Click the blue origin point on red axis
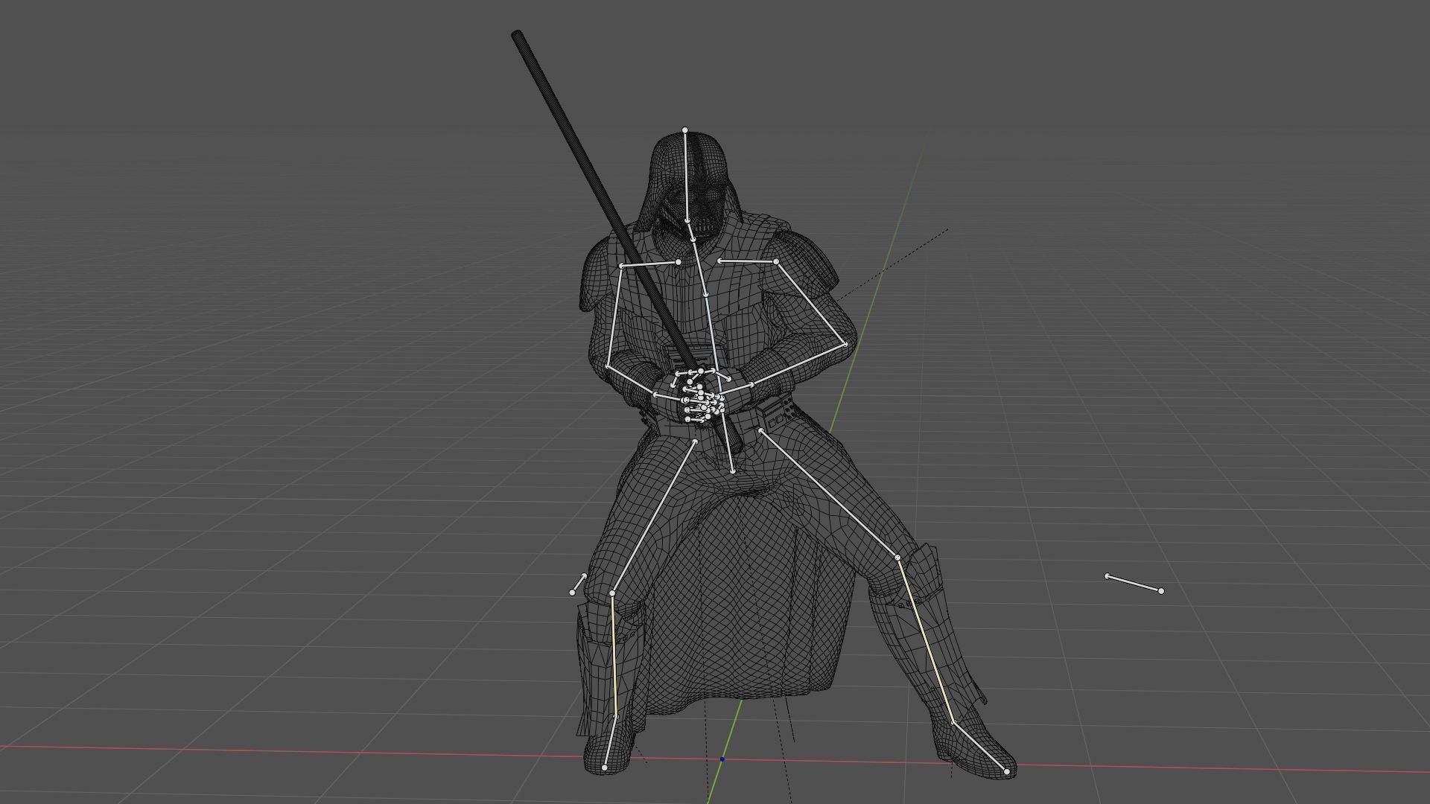 722,759
